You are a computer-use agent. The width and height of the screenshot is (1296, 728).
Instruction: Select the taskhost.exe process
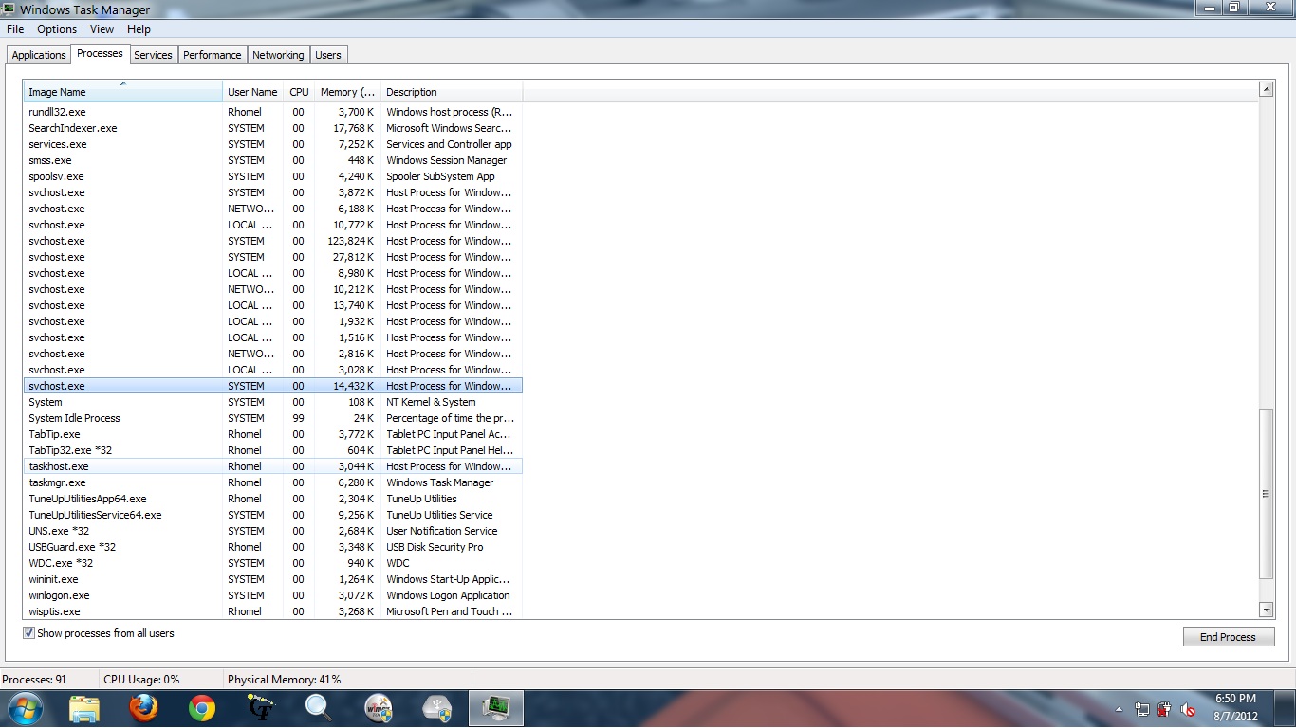coord(272,466)
